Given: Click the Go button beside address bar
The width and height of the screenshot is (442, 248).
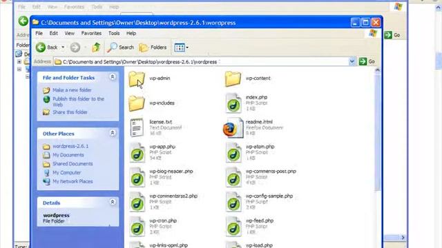Looking at the screenshot, I should (367, 61).
